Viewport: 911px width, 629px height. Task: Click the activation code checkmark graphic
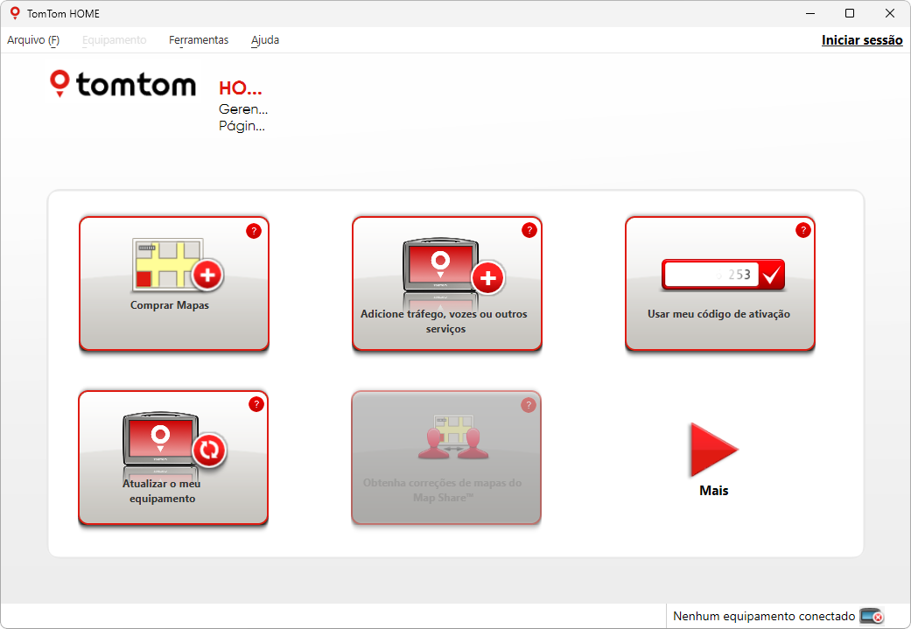pyautogui.click(x=724, y=275)
